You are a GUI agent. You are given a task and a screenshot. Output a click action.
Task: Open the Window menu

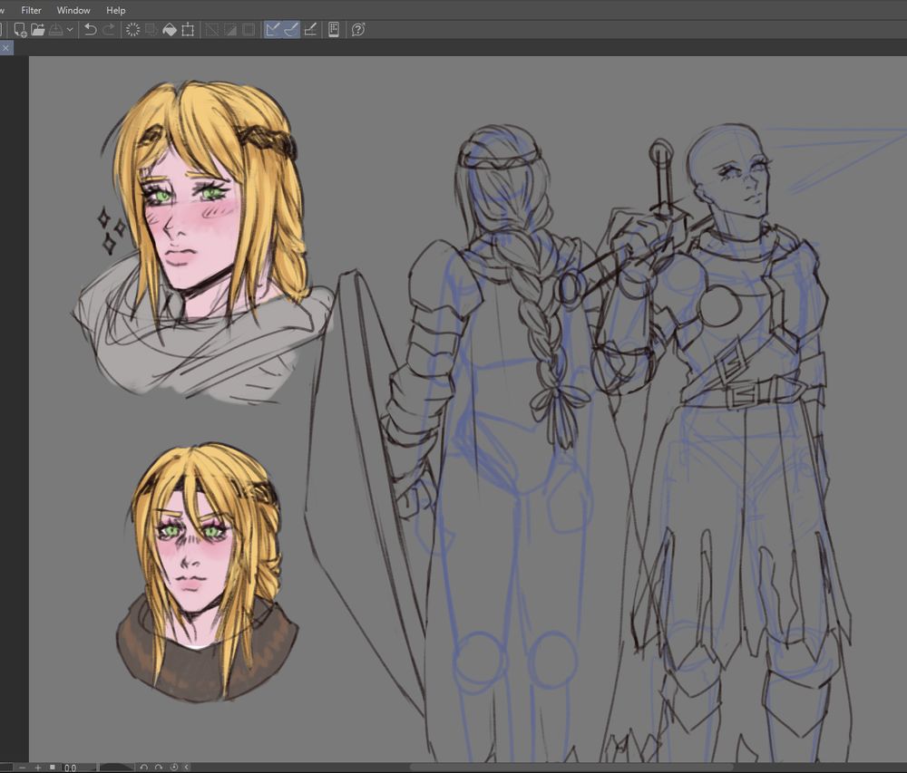73,10
